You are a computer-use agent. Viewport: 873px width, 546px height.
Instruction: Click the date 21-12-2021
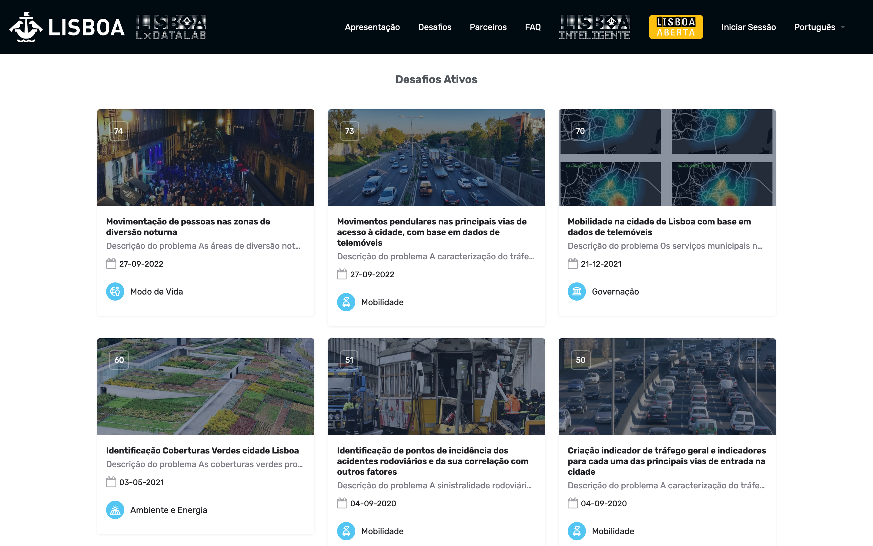click(601, 264)
